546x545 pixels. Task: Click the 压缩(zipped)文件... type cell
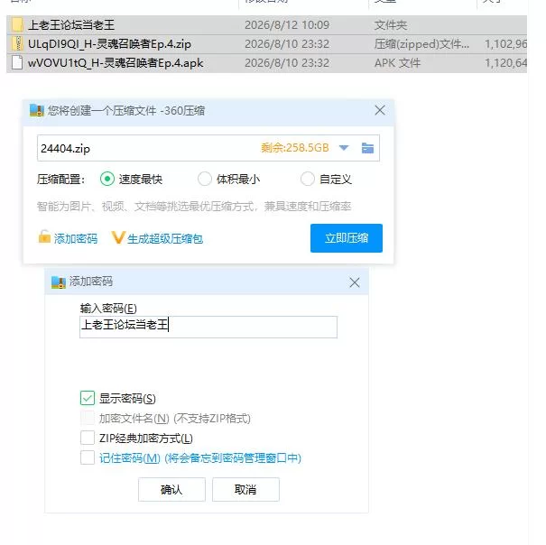(421, 44)
